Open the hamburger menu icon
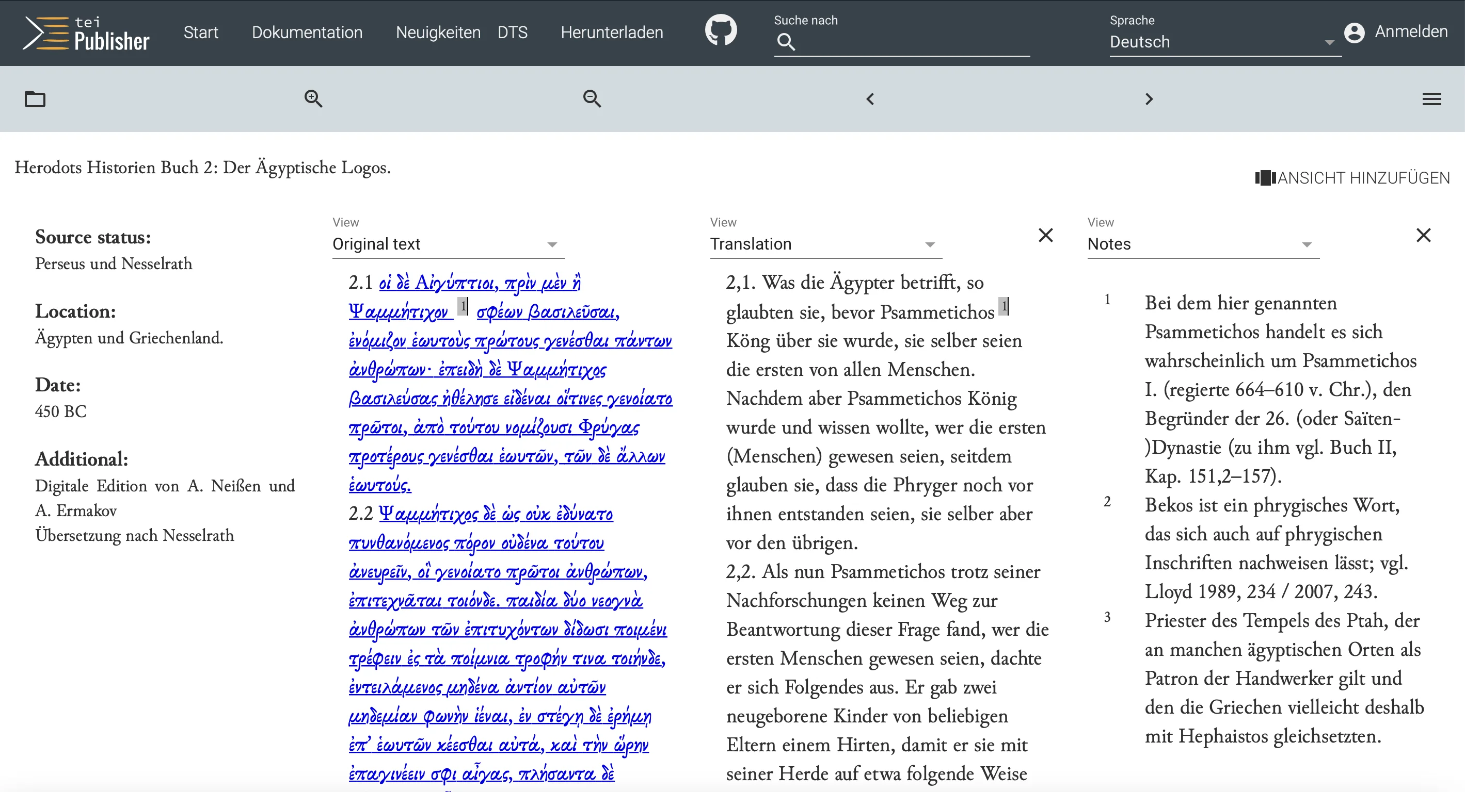The image size is (1465, 792). 1431,99
